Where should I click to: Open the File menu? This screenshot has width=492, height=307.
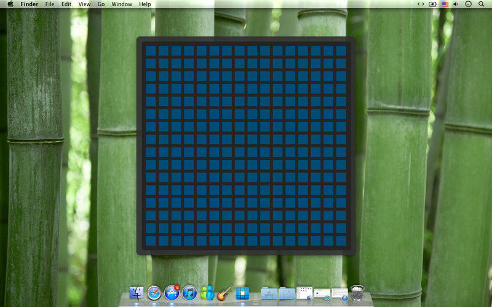pos(50,4)
